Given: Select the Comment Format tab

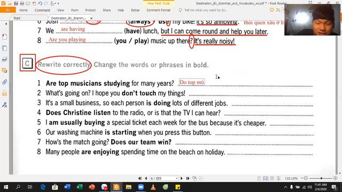Looking at the screenshot, I should tap(158, 10).
